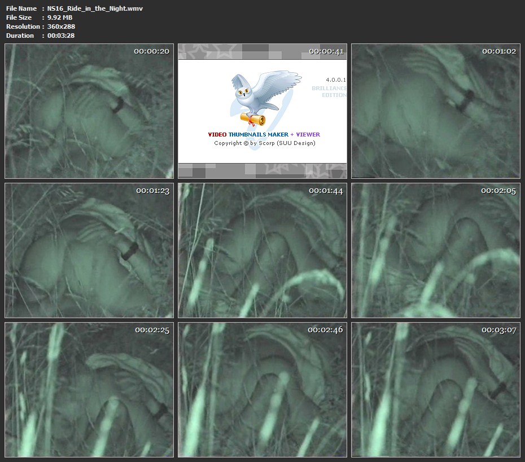Select the thumbnail marked 00:01:02
The image size is (525, 462).
[435, 111]
